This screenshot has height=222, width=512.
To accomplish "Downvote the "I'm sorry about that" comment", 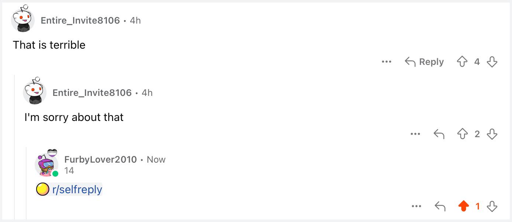I will (x=492, y=134).
